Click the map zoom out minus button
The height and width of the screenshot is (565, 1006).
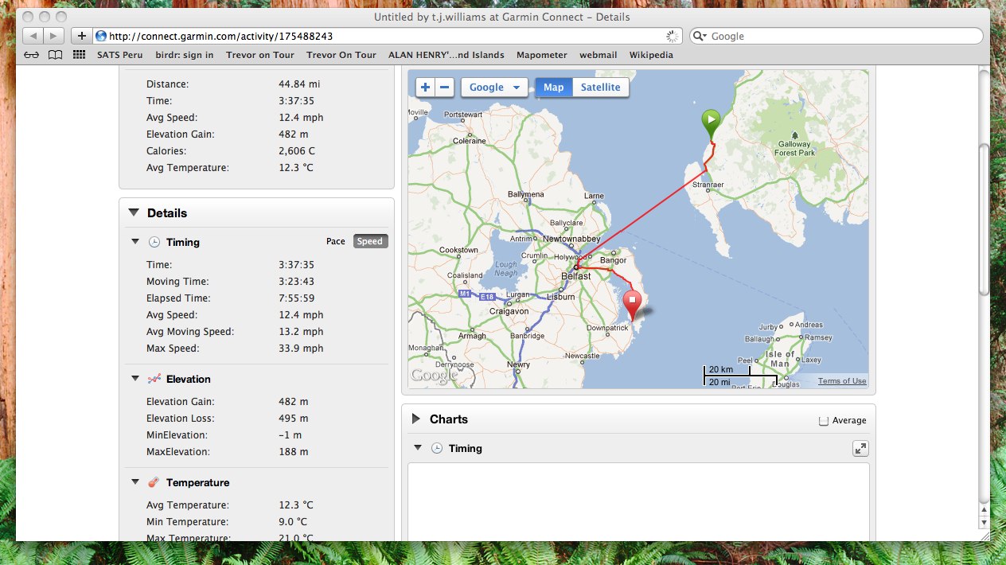(x=445, y=88)
